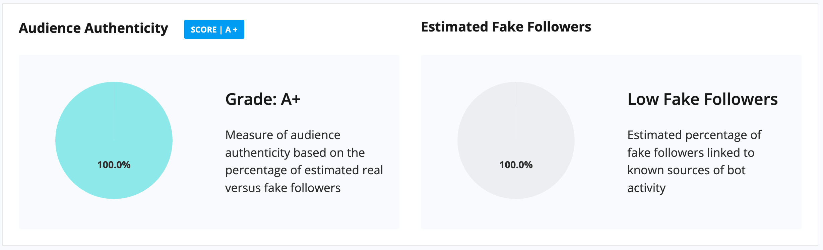Click the blue SCORE | A+ badge
This screenshot has width=823, height=250.
(214, 29)
